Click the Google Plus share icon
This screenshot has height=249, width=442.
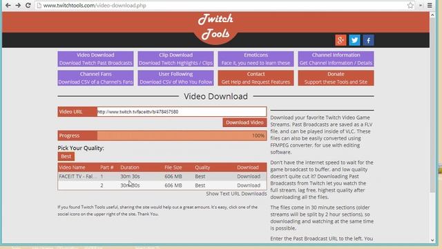coord(340,40)
